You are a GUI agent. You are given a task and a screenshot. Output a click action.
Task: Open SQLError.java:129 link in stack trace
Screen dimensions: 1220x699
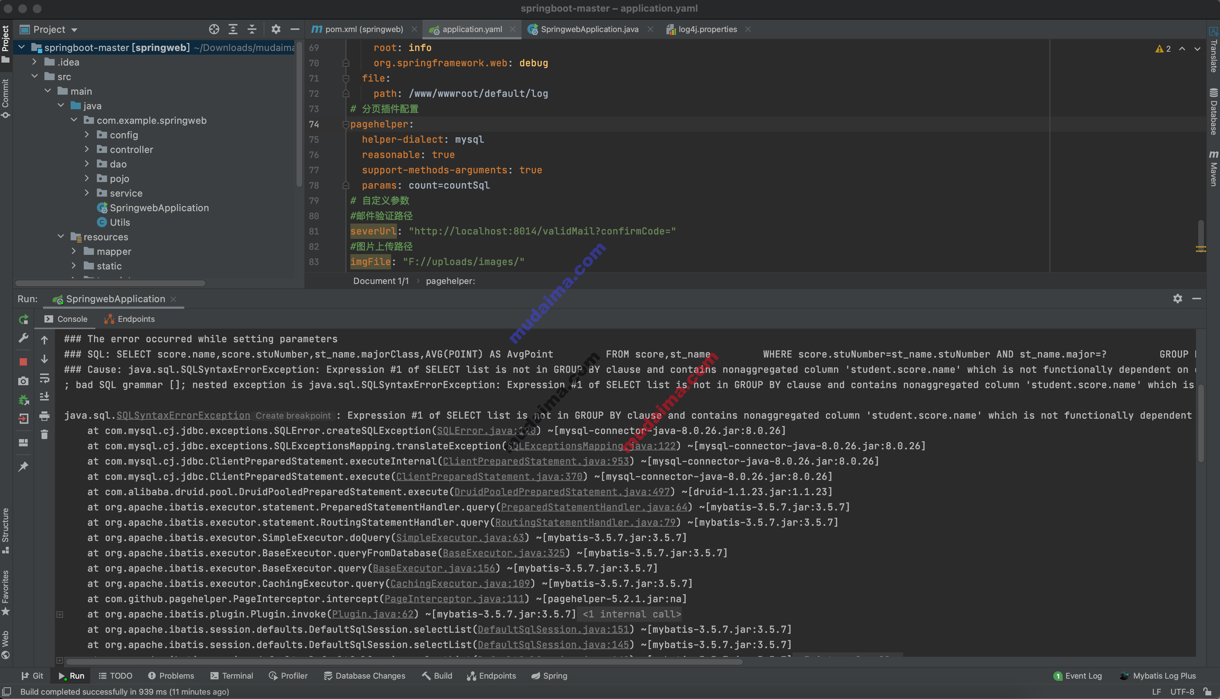coord(486,431)
